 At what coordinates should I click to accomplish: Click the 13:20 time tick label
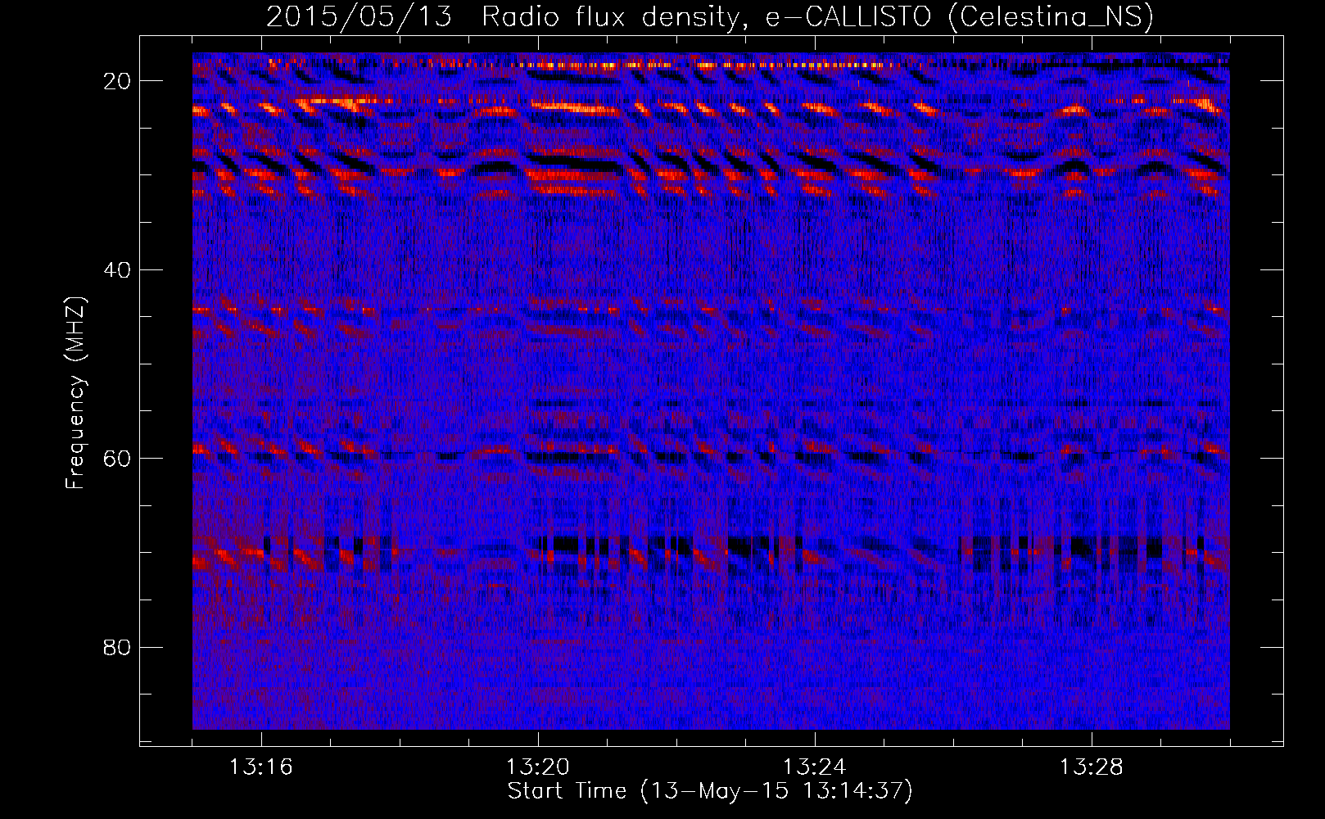[x=538, y=767]
